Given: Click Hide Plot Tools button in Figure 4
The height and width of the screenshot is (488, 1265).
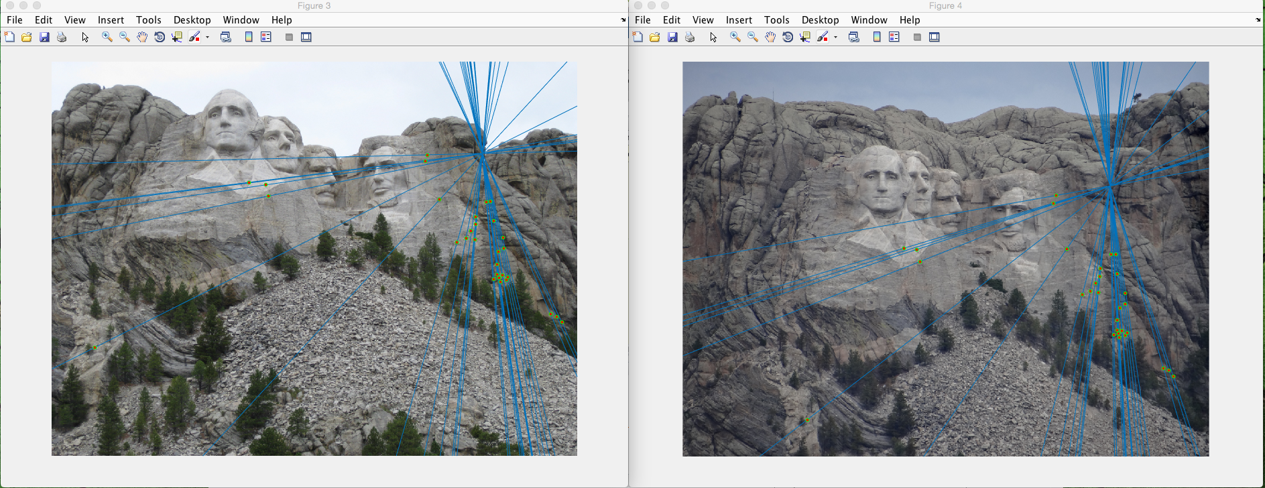Looking at the screenshot, I should tap(917, 37).
